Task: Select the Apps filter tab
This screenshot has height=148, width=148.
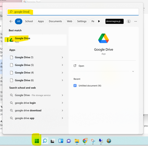Action: [x=41, y=21]
